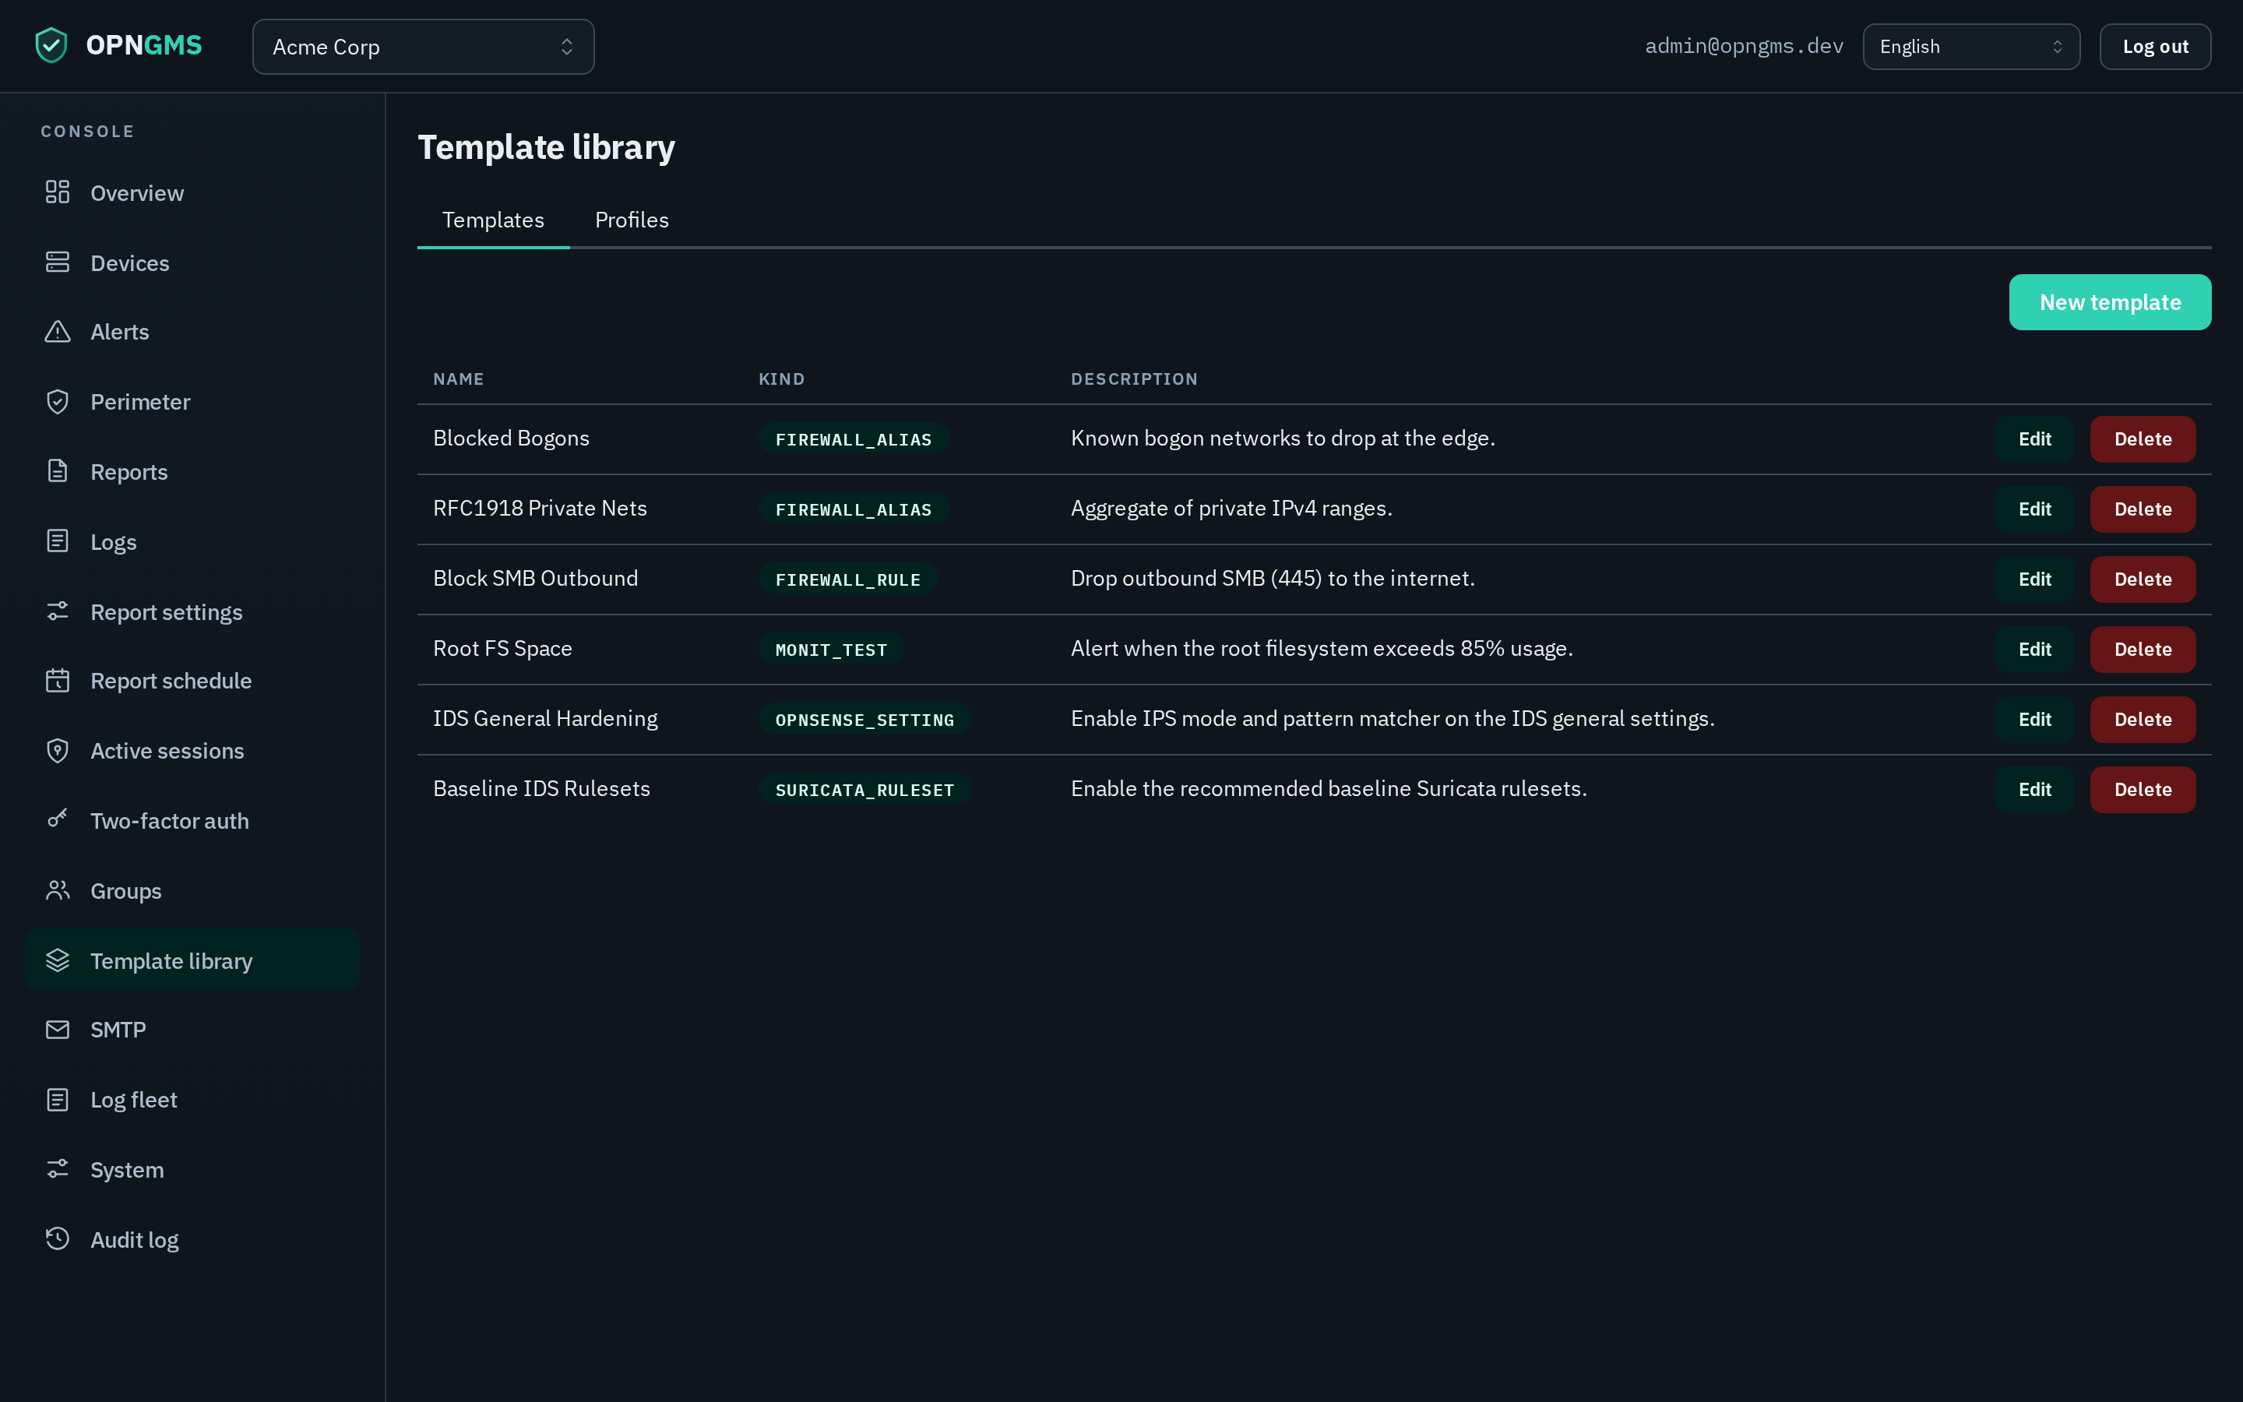Click the OPNSENSE_SETTING kind badge
The width and height of the screenshot is (2243, 1402).
[864, 720]
